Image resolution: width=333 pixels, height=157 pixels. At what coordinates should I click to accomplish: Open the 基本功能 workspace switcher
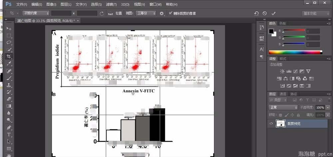(316, 13)
